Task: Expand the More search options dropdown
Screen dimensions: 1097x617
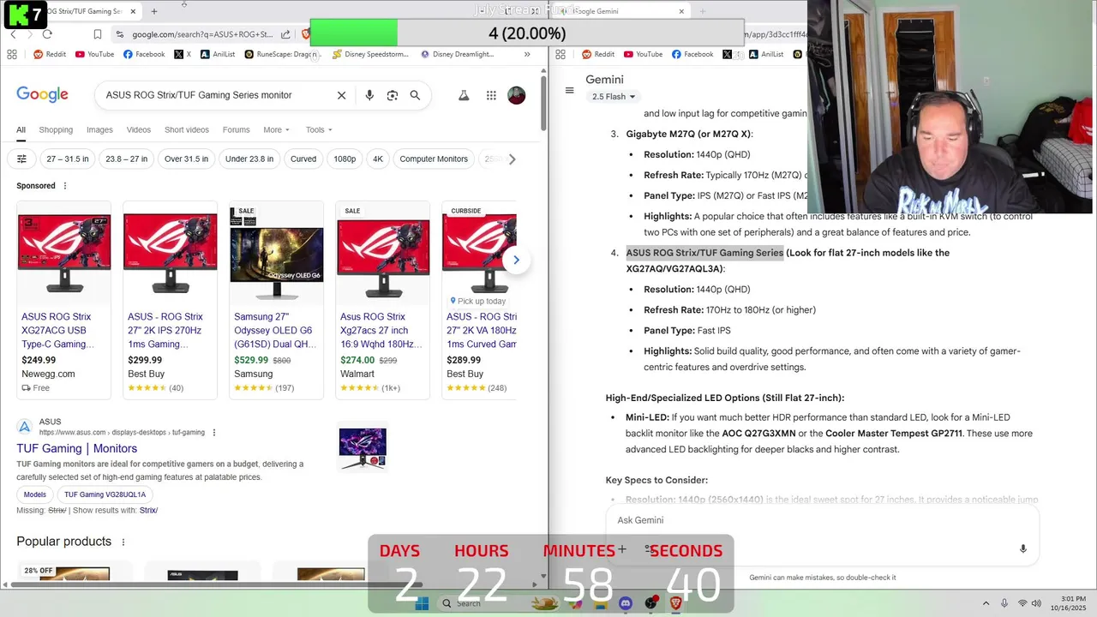Action: click(276, 130)
